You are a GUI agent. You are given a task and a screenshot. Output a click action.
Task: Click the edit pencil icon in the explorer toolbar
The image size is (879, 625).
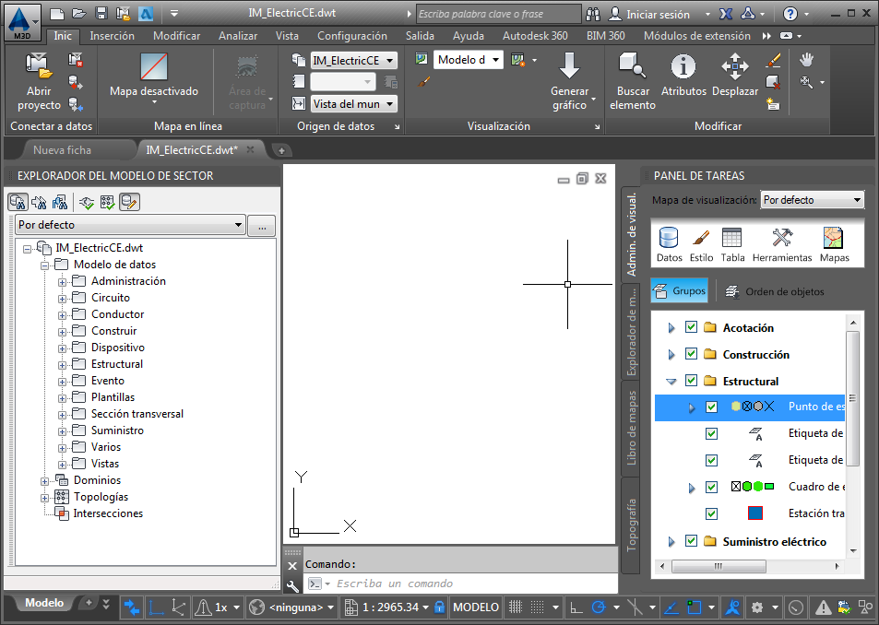[x=129, y=202]
